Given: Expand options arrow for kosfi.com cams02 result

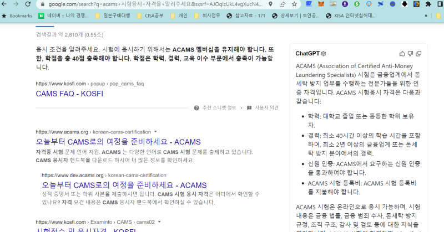Looking at the screenshot, I should 159,222.
